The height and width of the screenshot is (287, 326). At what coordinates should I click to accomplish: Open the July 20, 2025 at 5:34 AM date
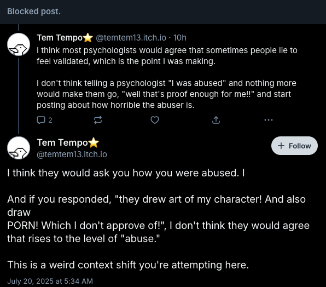[50, 281]
